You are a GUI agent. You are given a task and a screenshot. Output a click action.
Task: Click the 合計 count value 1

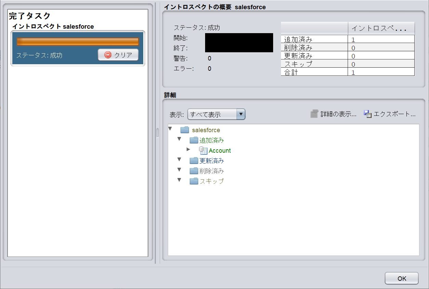point(353,72)
